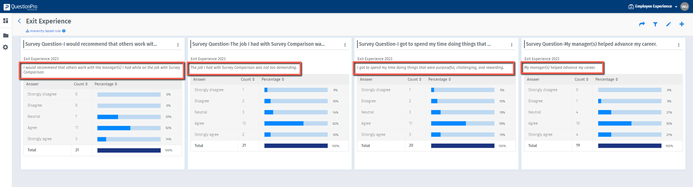Click 'Strongly agree' row in first widget

click(103, 139)
